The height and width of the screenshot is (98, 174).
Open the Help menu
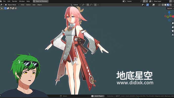pos(28,1)
